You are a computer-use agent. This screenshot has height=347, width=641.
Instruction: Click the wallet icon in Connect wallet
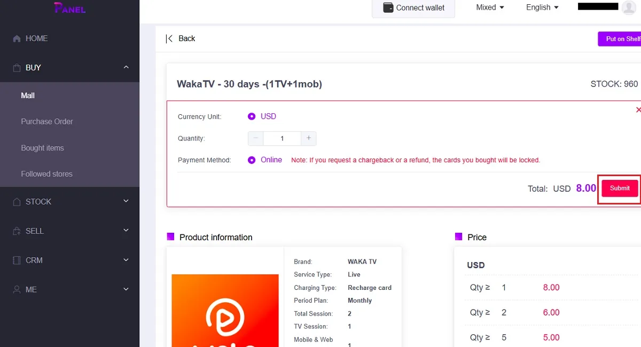click(388, 8)
